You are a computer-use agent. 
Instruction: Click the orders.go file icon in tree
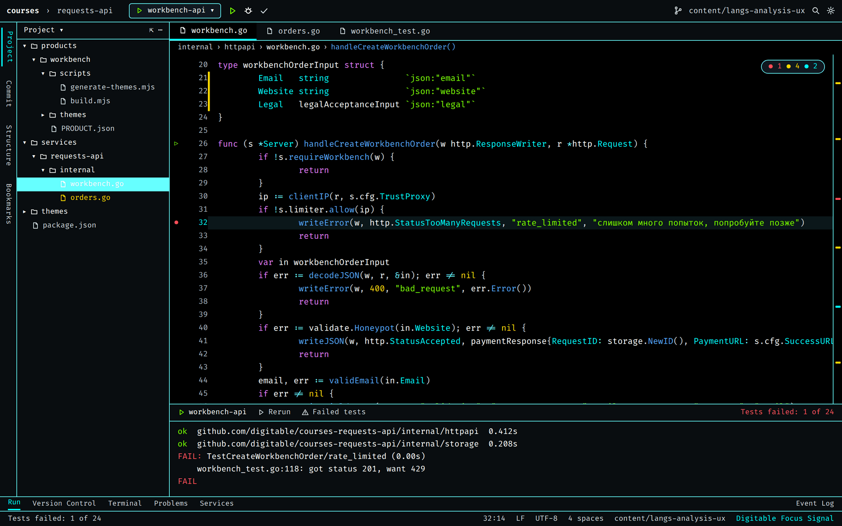coord(63,198)
